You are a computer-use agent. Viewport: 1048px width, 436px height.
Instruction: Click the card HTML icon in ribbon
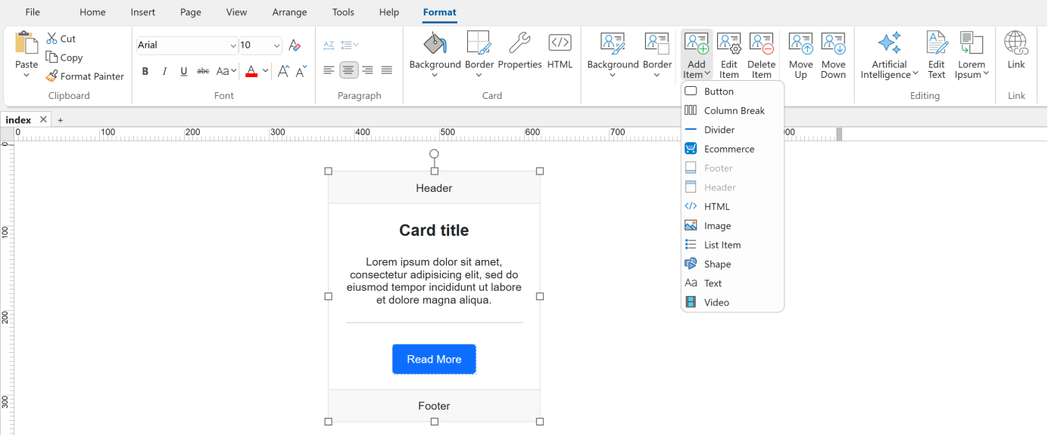[x=560, y=44]
